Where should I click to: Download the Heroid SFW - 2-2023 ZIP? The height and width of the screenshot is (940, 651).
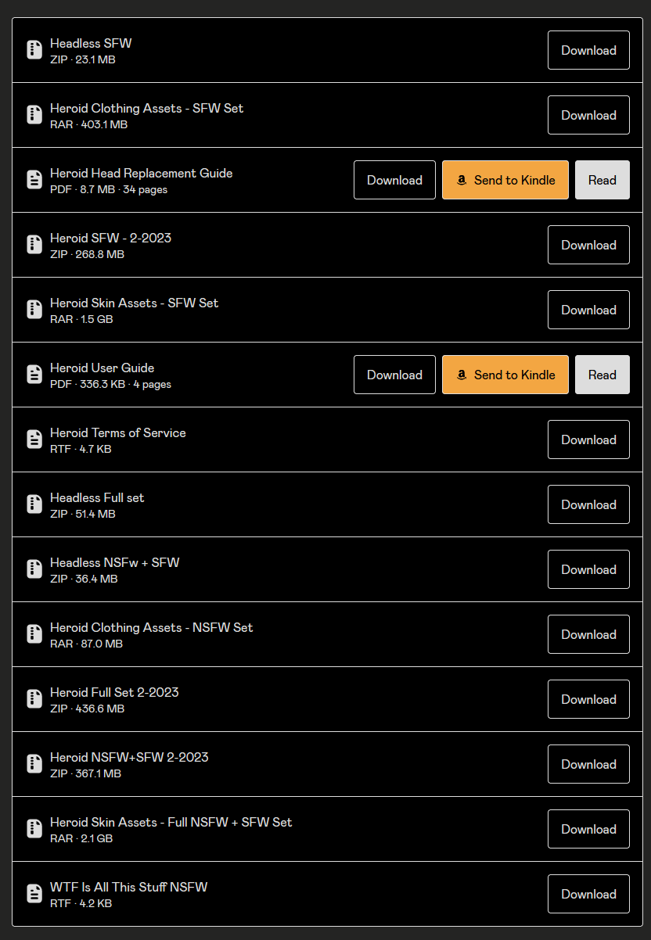pos(588,245)
